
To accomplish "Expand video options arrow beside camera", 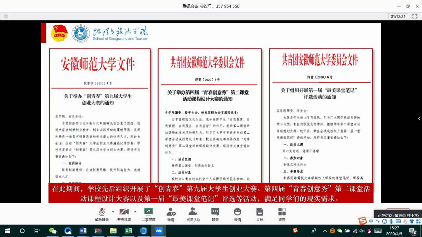I will pos(135,211).
